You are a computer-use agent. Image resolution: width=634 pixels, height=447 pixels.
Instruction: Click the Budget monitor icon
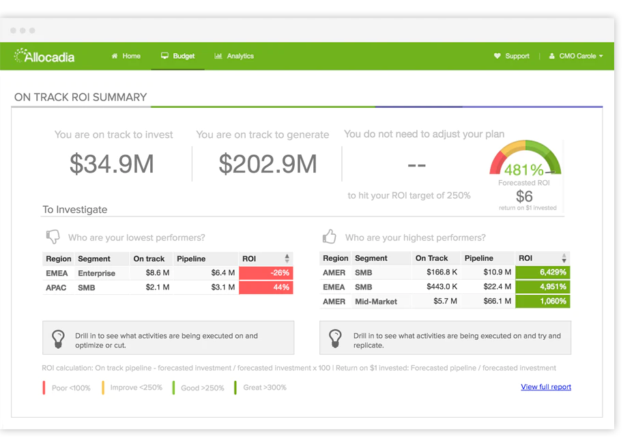click(x=164, y=56)
